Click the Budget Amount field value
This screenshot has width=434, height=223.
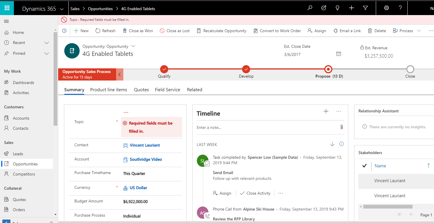coord(135,202)
